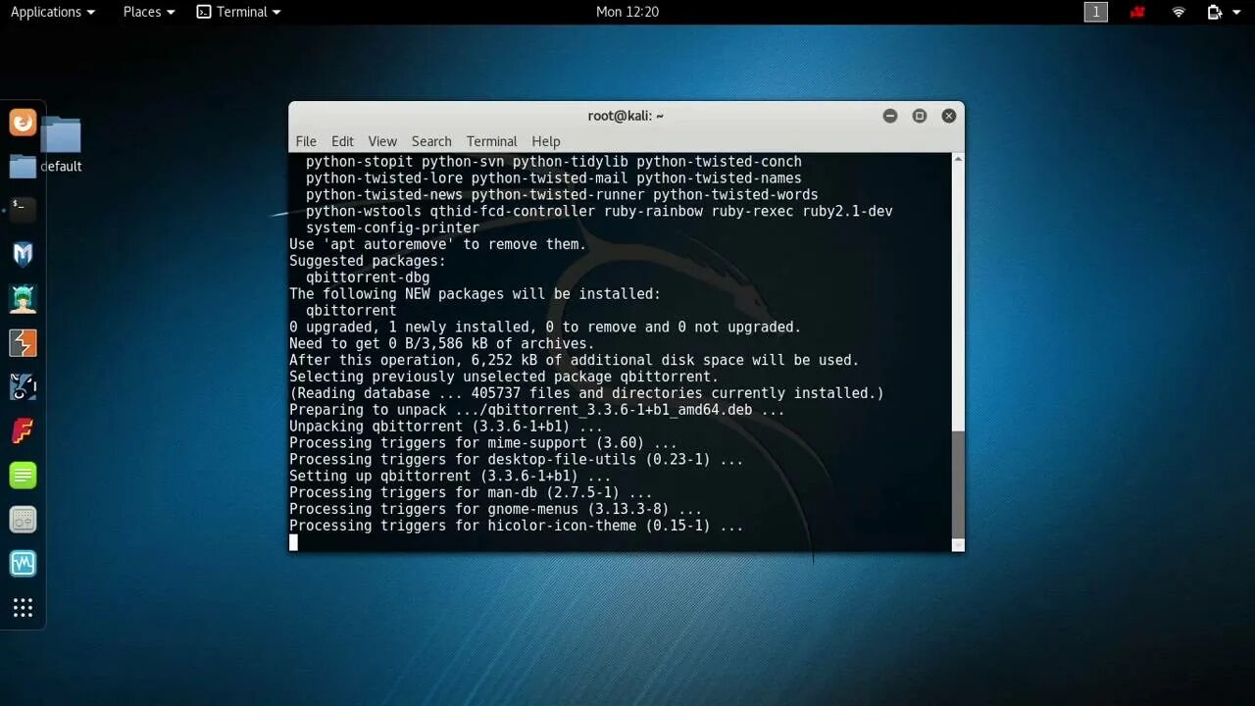
Task: Show all applications grid
Action: coord(23,608)
